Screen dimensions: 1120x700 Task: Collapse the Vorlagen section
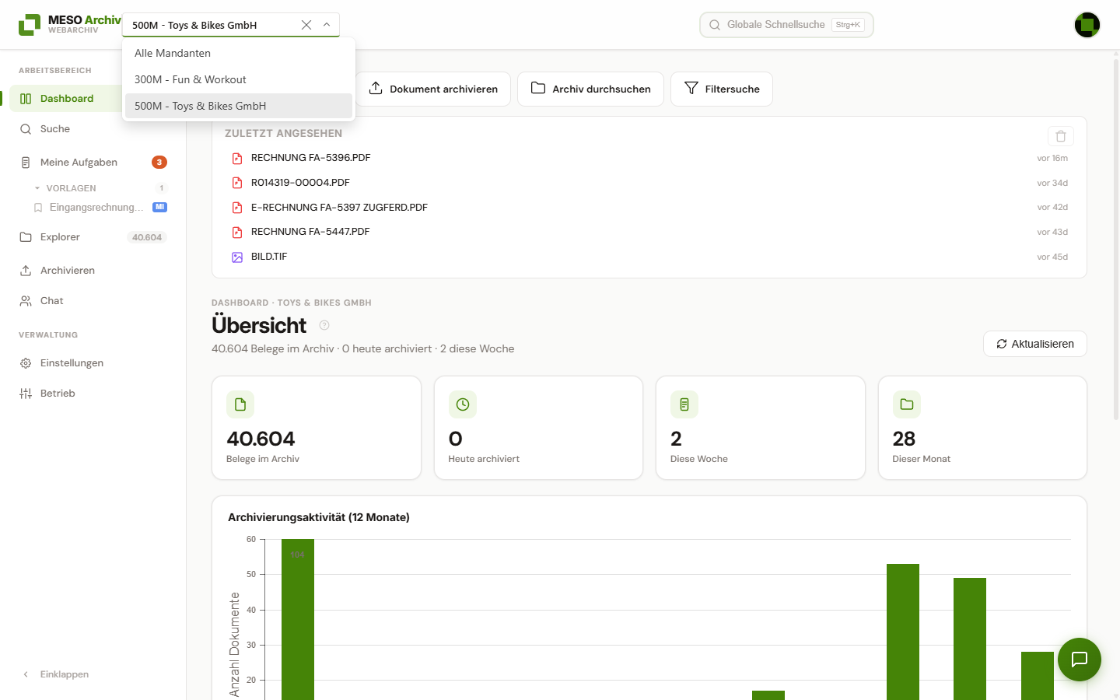click(x=37, y=188)
